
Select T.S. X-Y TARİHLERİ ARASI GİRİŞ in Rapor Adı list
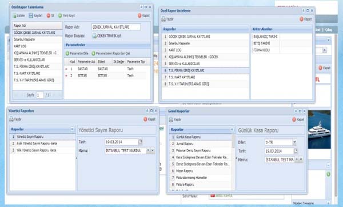37,80
